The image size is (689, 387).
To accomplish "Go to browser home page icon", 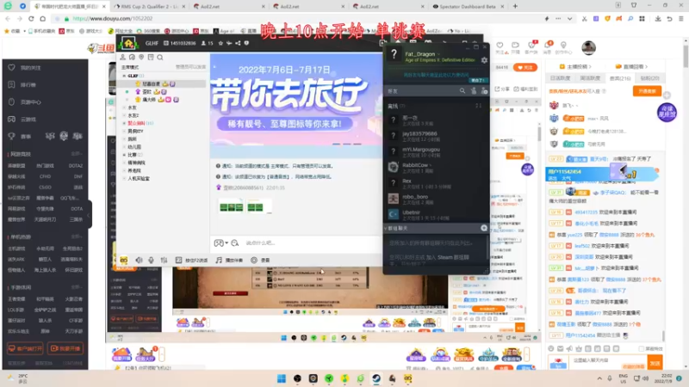I will click(x=42, y=19).
